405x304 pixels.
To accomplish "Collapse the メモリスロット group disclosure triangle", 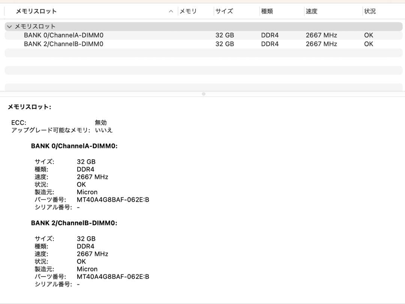I will 9,26.
